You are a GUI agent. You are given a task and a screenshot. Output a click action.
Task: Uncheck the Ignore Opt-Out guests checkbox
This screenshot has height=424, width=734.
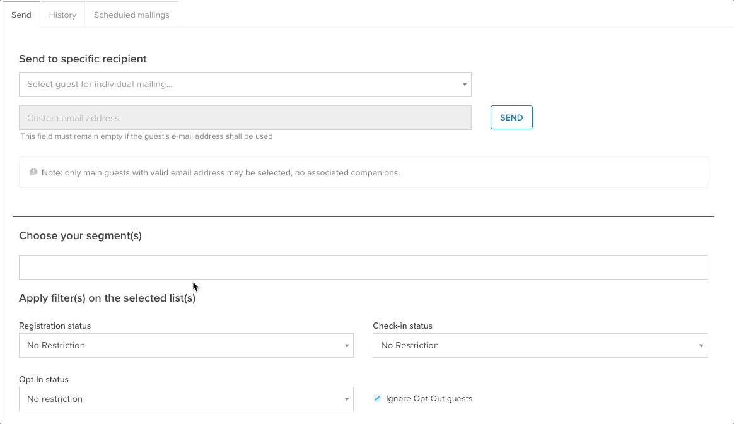click(x=377, y=399)
